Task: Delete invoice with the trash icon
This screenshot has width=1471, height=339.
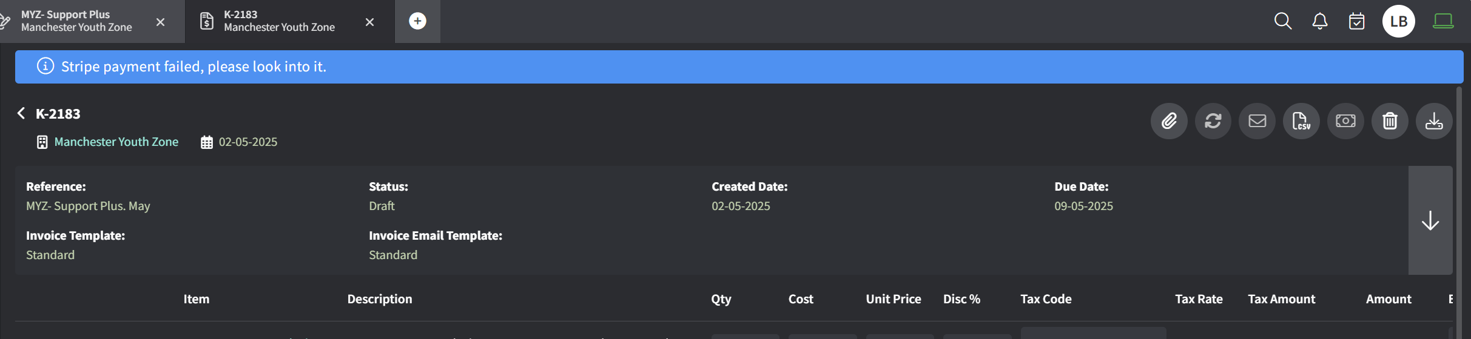Action: pyautogui.click(x=1390, y=121)
